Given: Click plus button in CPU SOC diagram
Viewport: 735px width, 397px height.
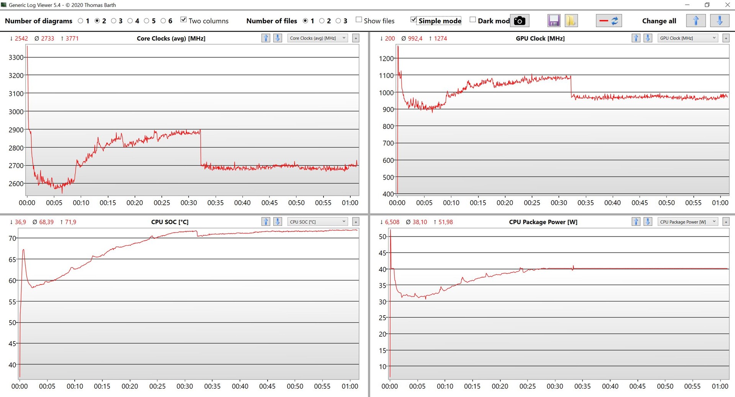Looking at the screenshot, I should coord(356,222).
